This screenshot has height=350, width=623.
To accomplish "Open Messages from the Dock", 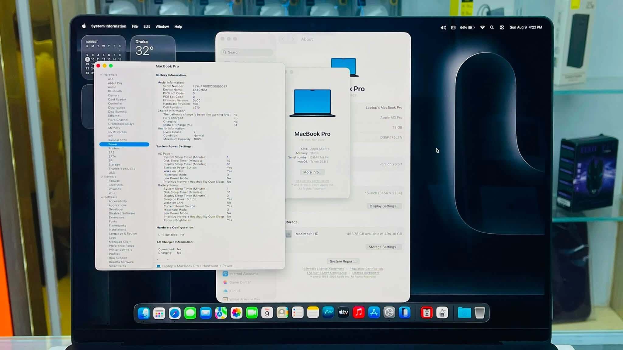I will coord(190,313).
